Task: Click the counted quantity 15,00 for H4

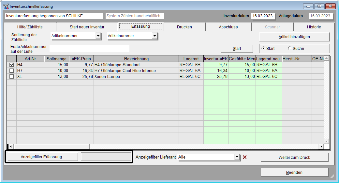Action: 242,65
